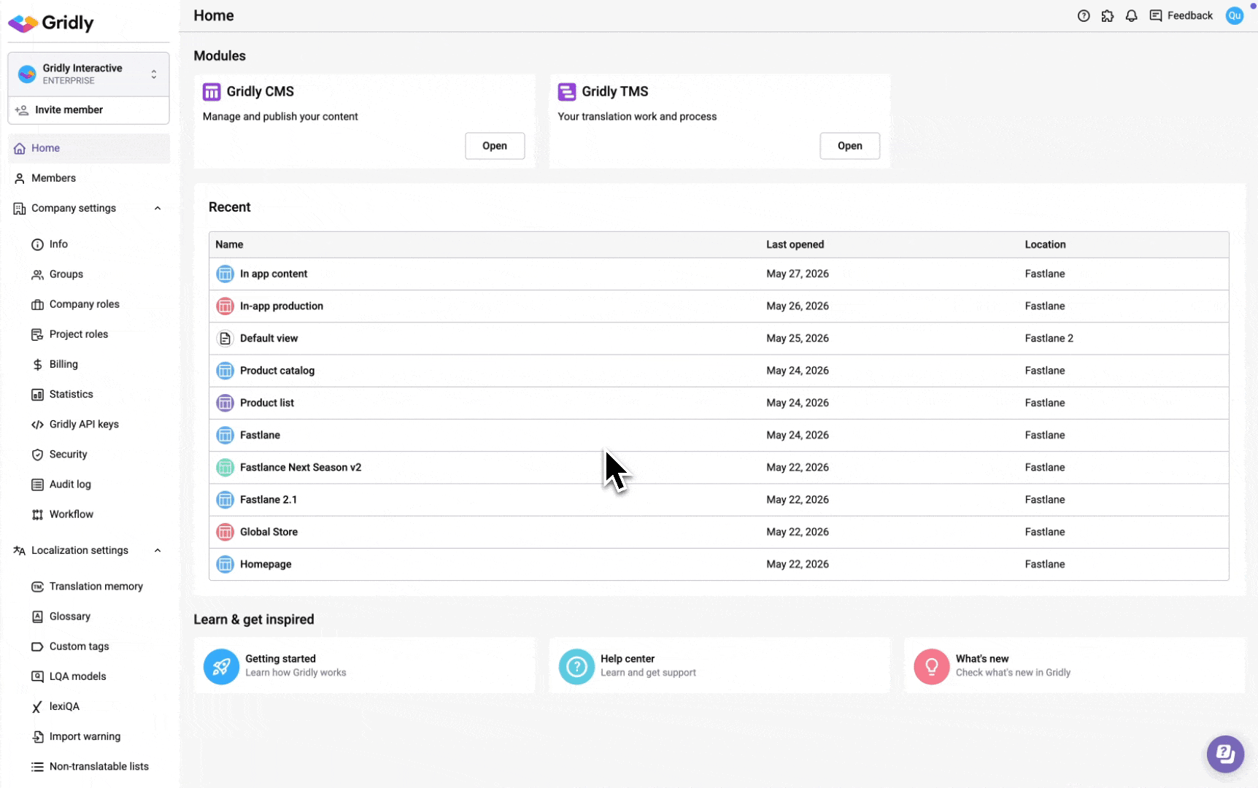Click the What's new lightbulb icon
Viewport: 1258px width, 788px height.
pyautogui.click(x=932, y=666)
